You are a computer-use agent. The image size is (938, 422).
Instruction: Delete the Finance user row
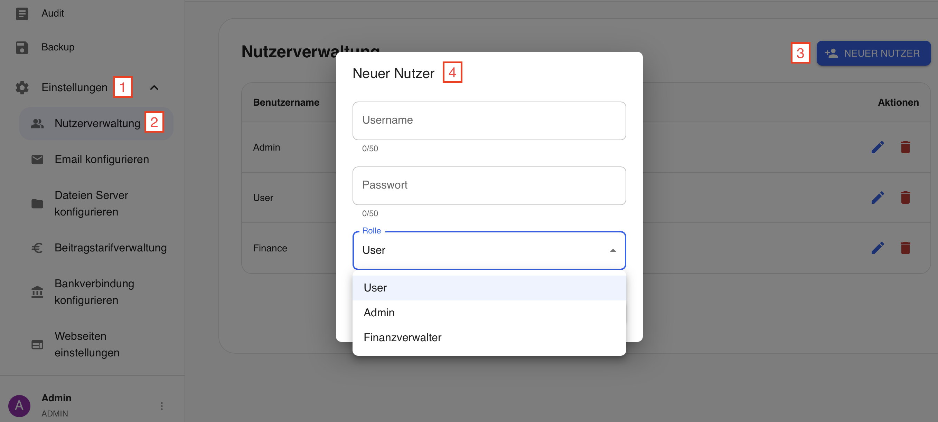905,248
